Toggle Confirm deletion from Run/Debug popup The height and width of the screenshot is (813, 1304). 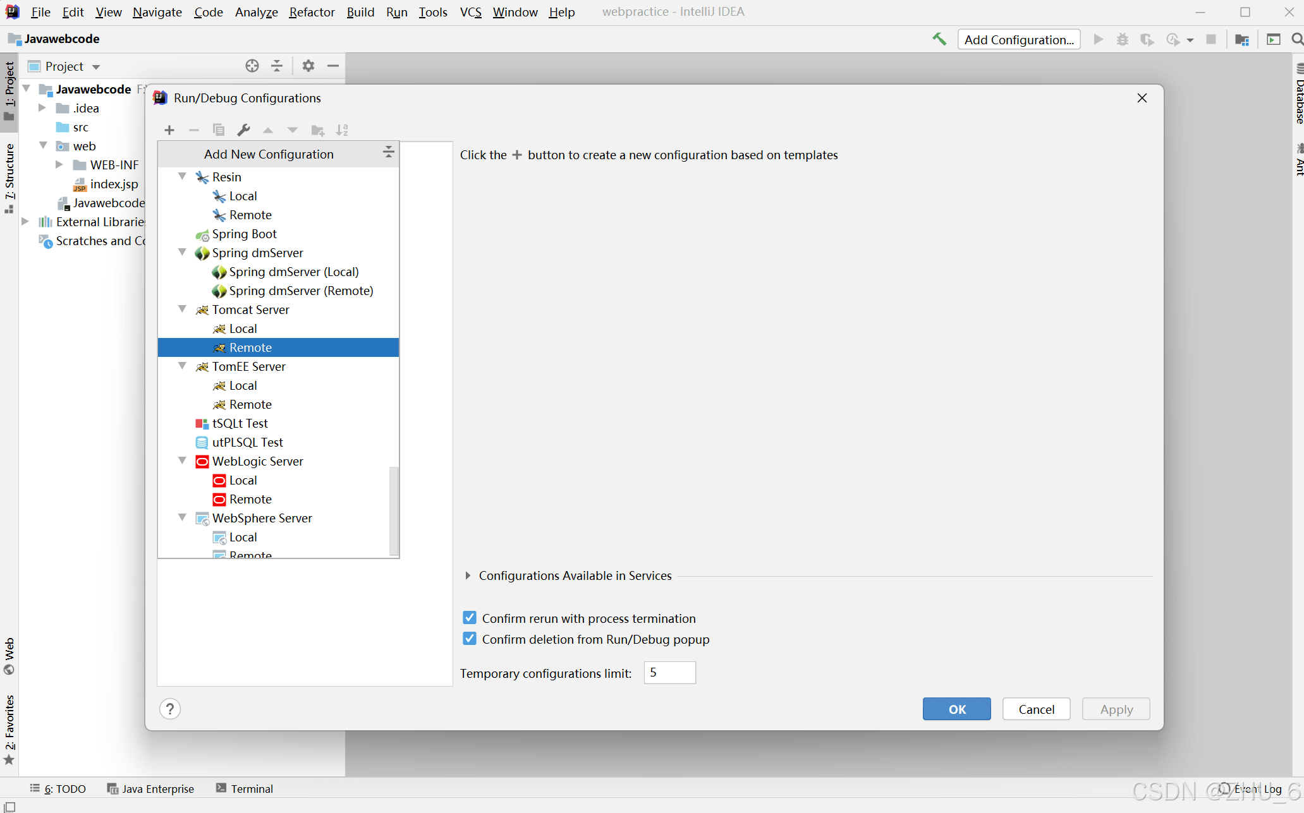(x=470, y=639)
